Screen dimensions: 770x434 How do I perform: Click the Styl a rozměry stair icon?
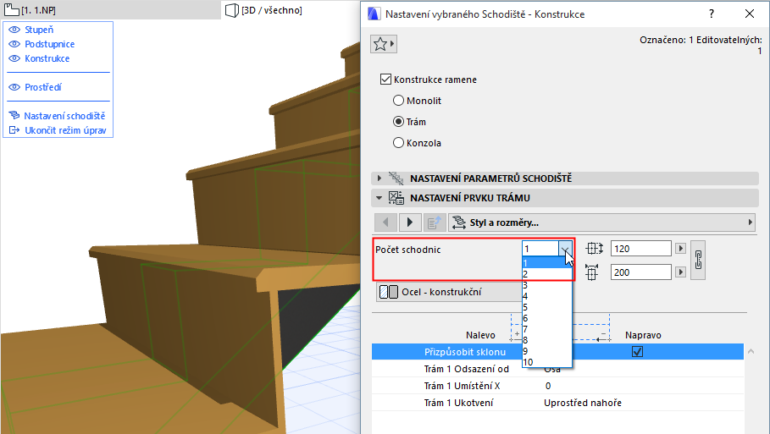coord(458,222)
